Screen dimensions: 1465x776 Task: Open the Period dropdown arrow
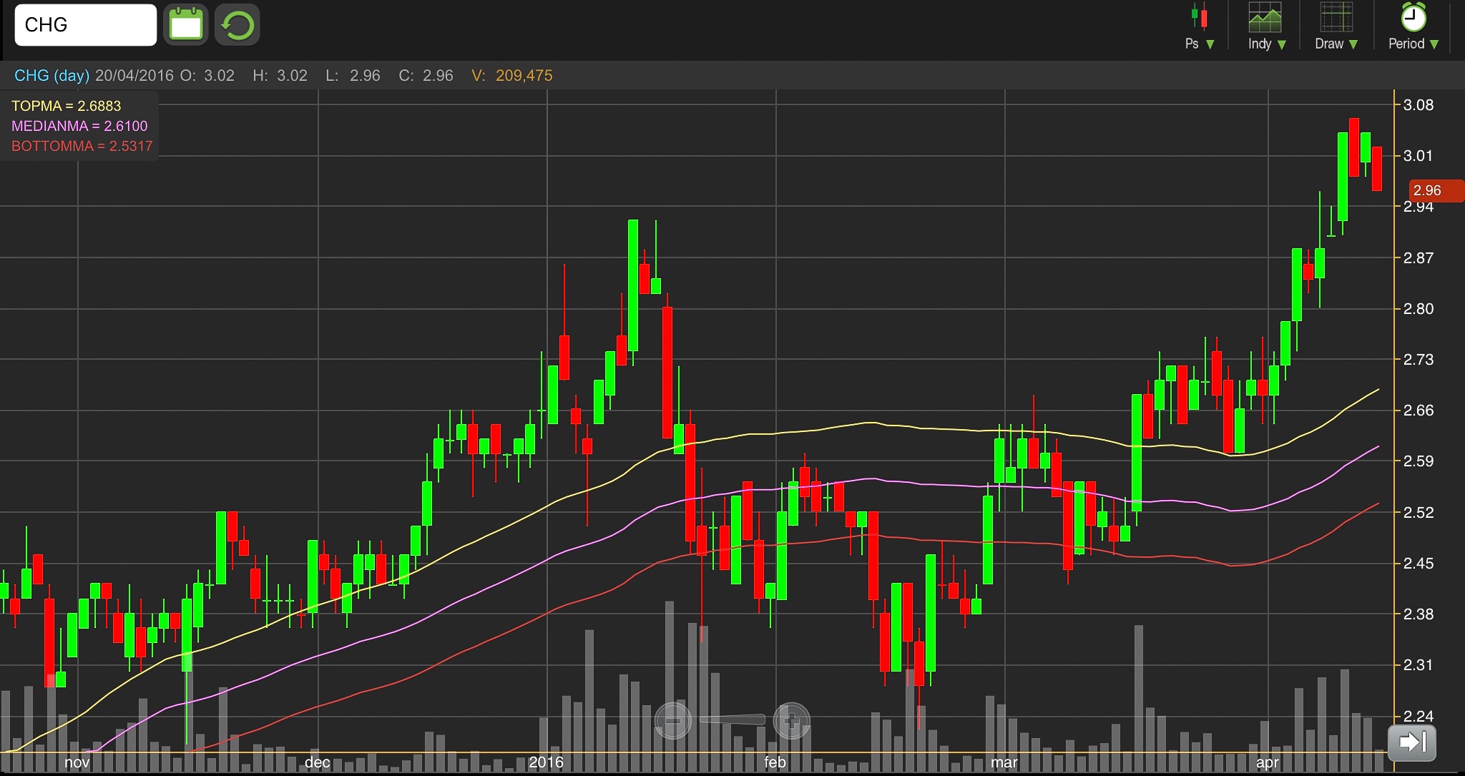coord(1434,44)
